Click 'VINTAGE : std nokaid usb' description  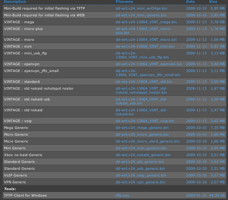[x=27, y=99]
